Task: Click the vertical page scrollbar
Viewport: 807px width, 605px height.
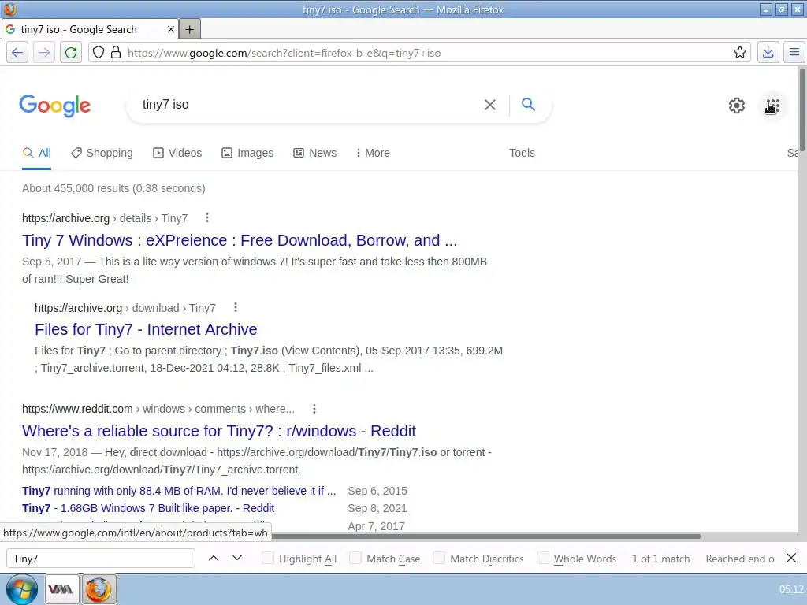Action: (801, 110)
